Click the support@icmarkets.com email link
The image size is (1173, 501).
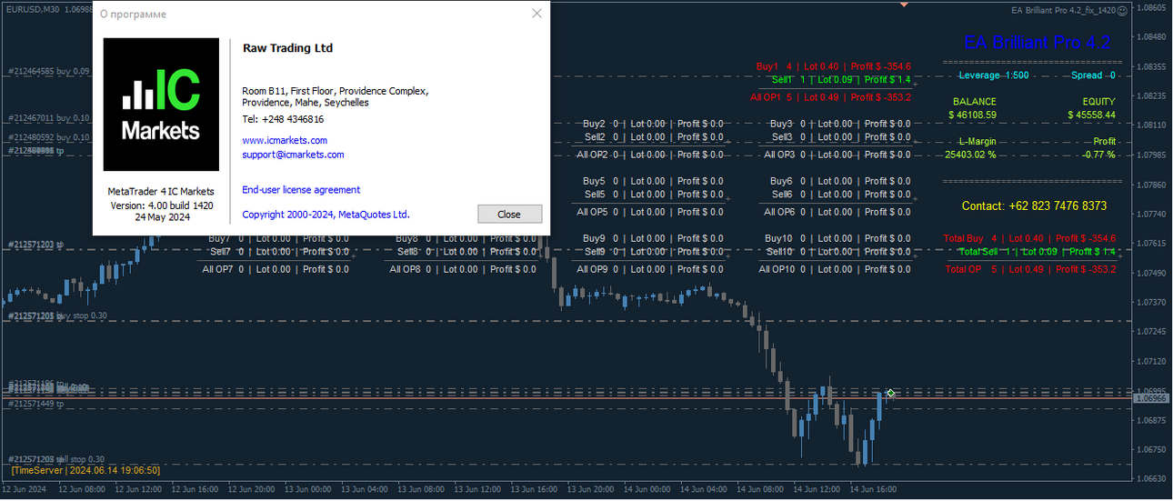tap(293, 155)
